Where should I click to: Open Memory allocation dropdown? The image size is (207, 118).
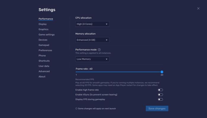pyautogui.click(x=92, y=40)
